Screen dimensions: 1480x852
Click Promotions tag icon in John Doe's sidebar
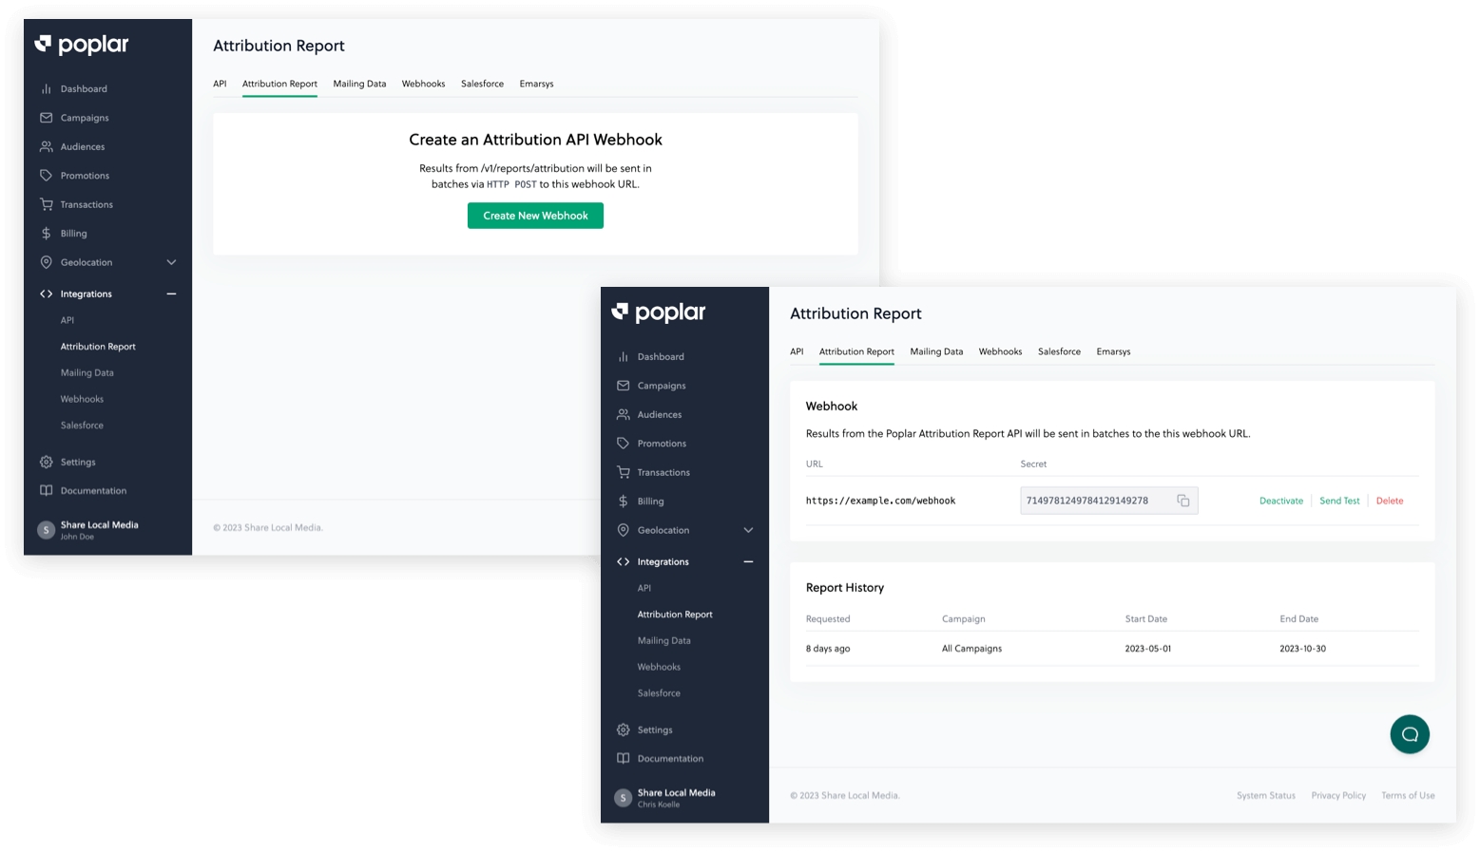tap(46, 176)
